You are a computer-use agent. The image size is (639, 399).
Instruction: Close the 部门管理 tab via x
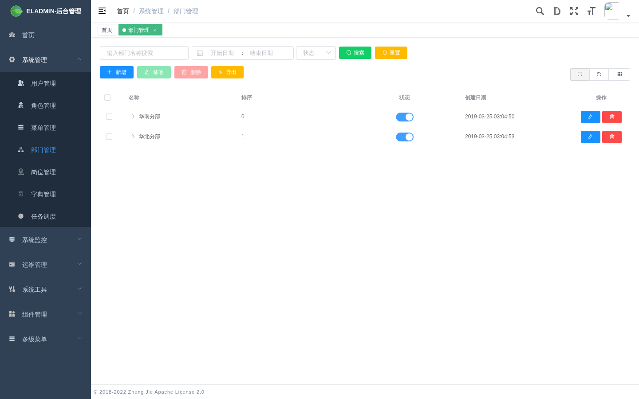click(x=155, y=30)
